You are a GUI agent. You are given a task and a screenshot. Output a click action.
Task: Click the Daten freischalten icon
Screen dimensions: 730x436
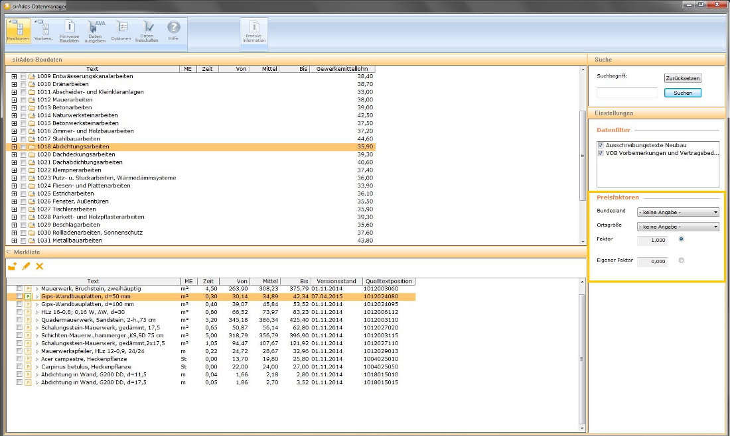(x=147, y=31)
